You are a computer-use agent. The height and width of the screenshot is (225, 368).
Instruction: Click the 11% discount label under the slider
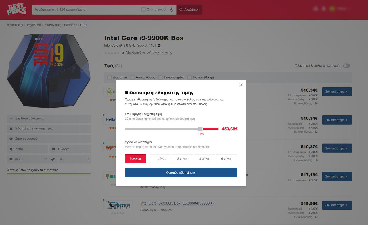[x=200, y=134]
